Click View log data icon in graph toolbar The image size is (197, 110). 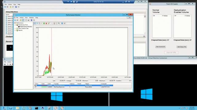[x=37, y=24]
